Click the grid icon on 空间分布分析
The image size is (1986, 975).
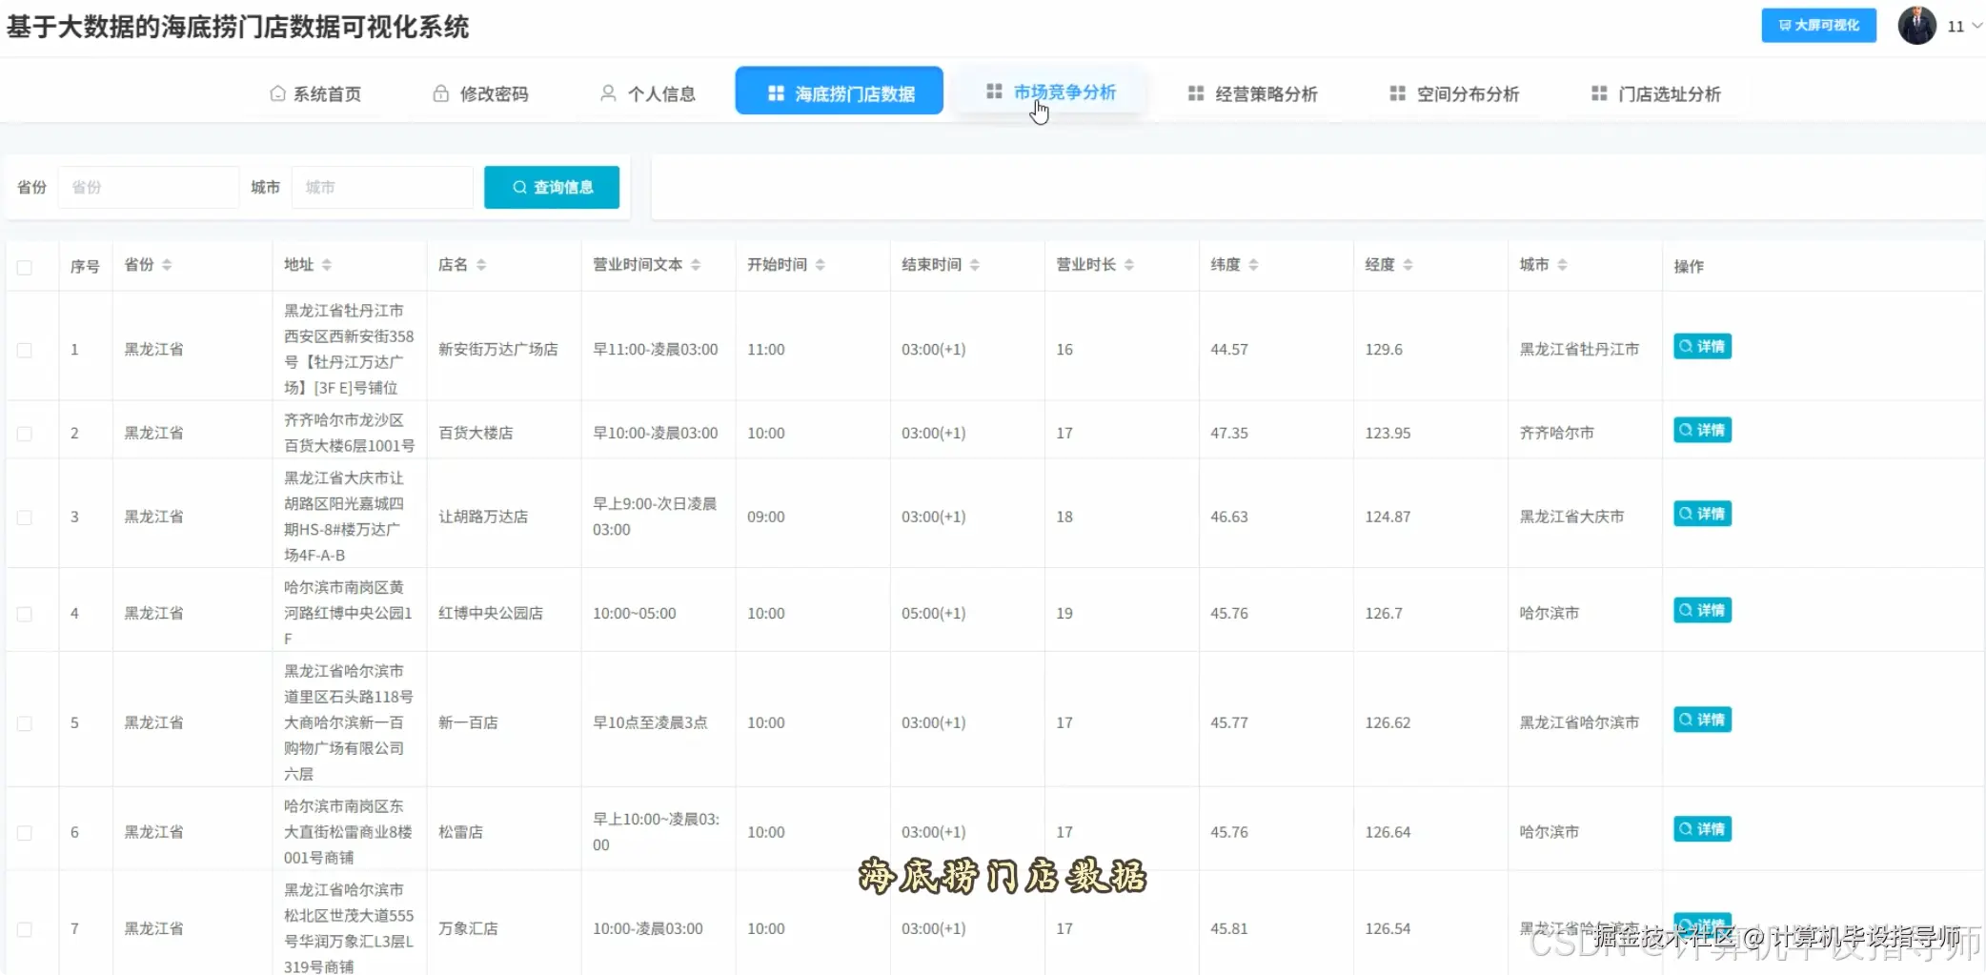coord(1397,92)
